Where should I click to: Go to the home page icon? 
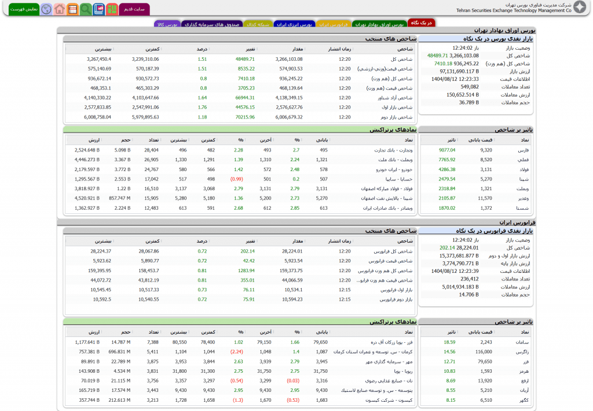pos(59,9)
